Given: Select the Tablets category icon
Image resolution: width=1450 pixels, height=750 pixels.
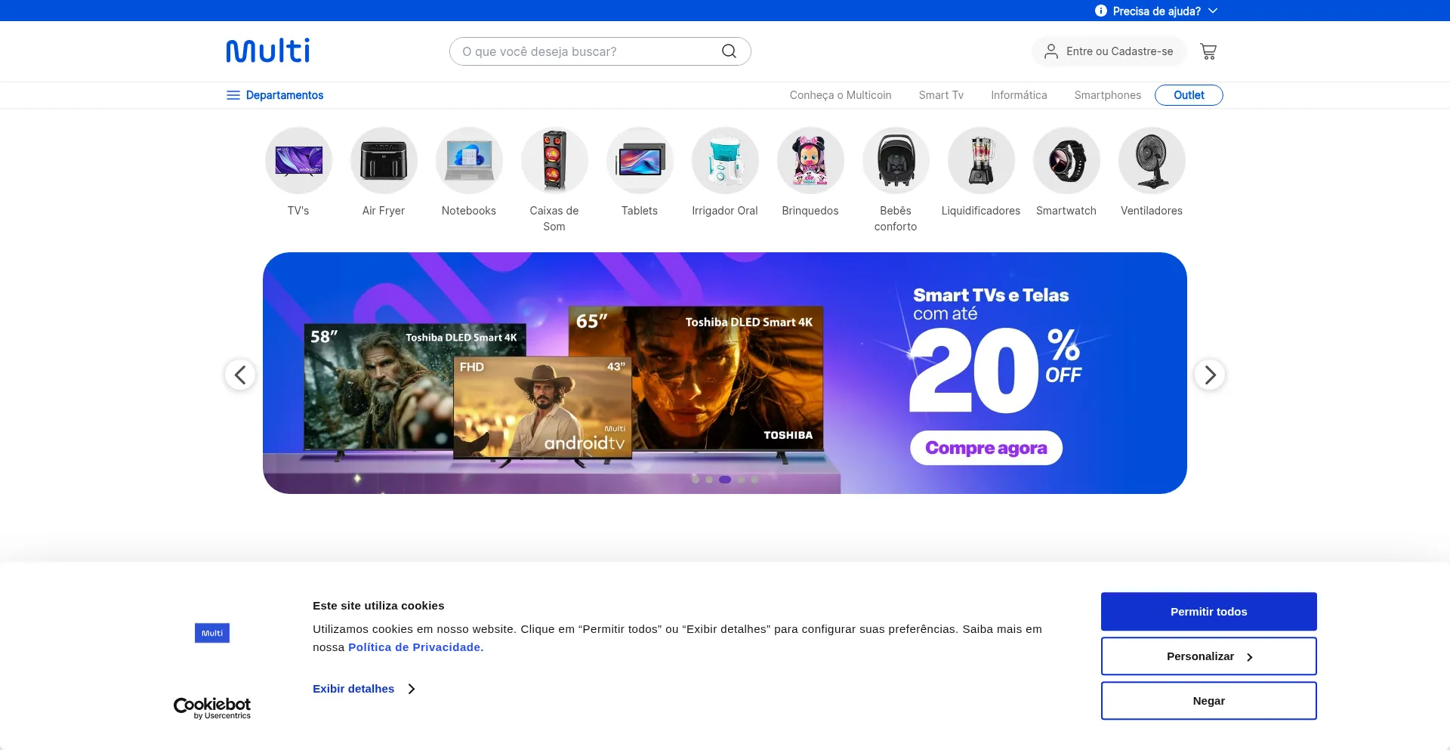Looking at the screenshot, I should click(640, 160).
